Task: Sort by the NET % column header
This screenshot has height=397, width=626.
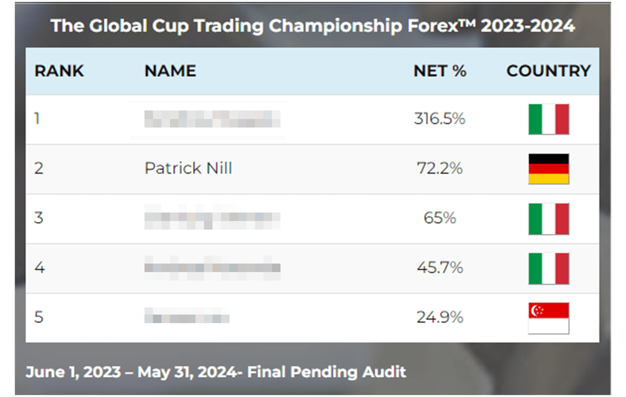Action: [x=440, y=71]
